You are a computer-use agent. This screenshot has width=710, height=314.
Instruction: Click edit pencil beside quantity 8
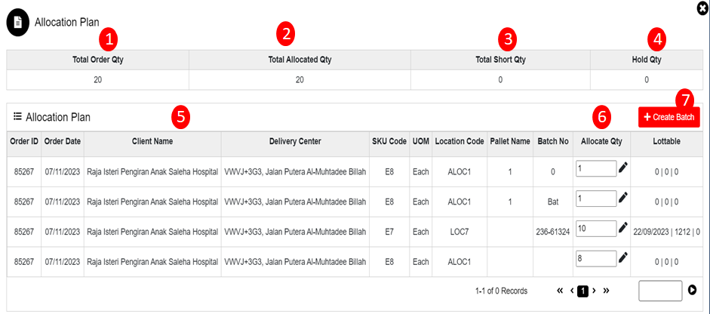[623, 257]
